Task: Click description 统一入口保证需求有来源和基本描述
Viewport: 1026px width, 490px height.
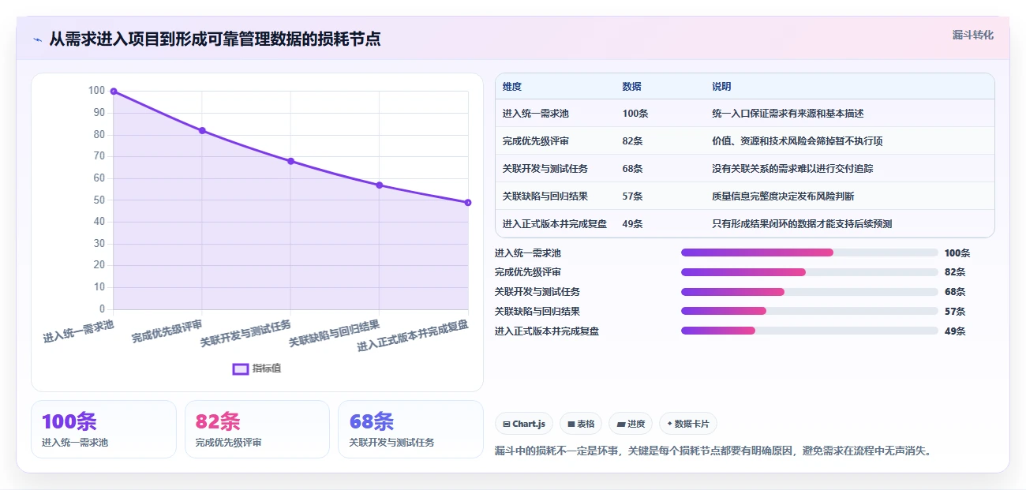Action: click(788, 114)
